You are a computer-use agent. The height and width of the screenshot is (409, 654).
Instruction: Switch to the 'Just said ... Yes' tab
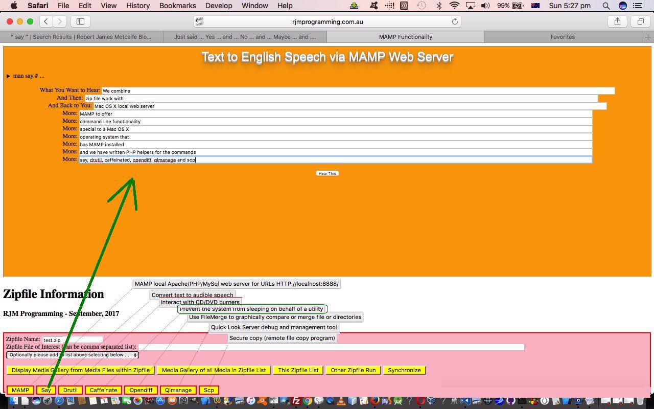tap(245, 37)
